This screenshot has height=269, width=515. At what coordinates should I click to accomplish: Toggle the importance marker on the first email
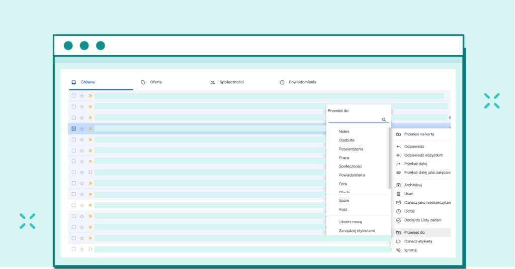[91, 96]
